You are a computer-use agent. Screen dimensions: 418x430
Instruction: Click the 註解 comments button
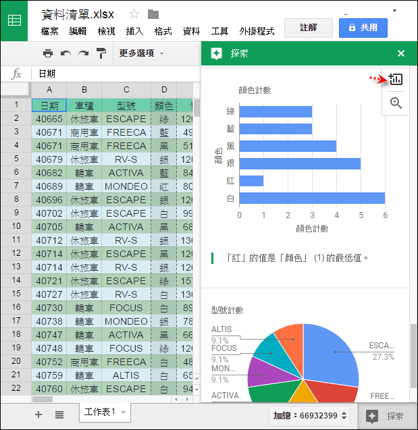point(309,28)
